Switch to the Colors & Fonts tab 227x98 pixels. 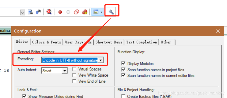pos(47,42)
